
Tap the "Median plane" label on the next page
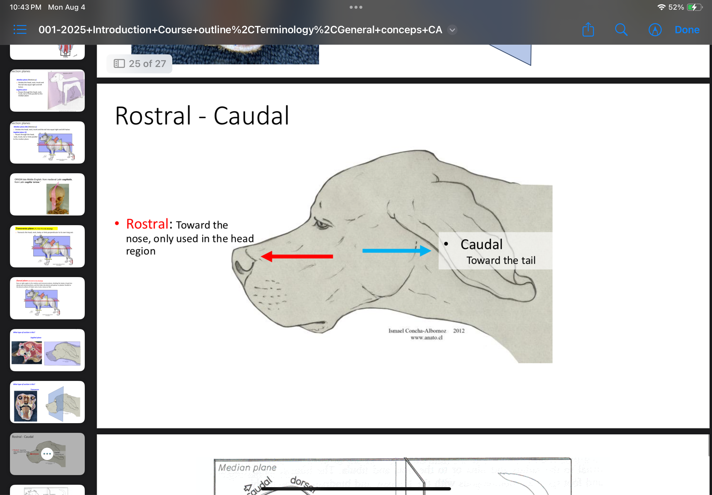247,468
